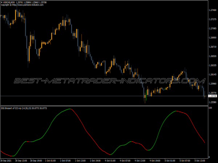Click the 1.27460 price scale label

(x=213, y=10)
